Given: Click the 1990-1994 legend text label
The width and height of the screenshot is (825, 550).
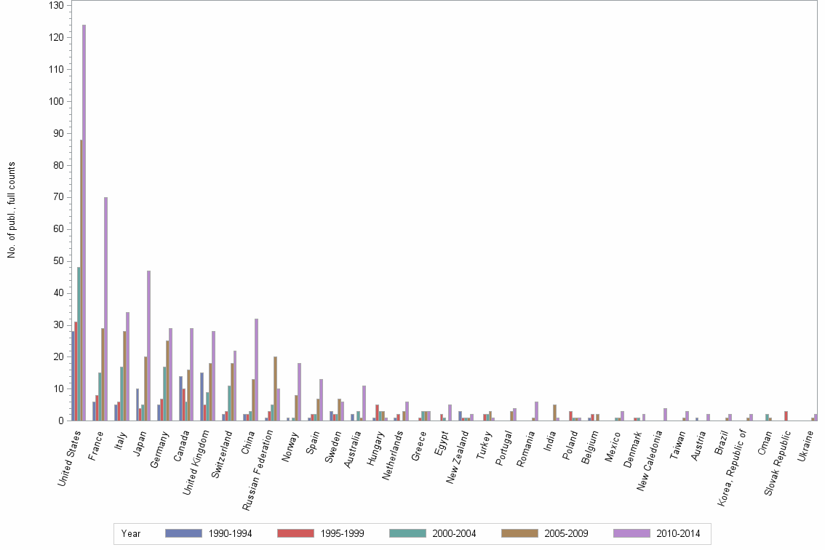Looking at the screenshot, I should 230,533.
